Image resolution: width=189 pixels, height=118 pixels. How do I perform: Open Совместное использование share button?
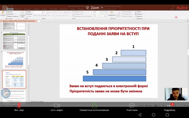pos(94,107)
